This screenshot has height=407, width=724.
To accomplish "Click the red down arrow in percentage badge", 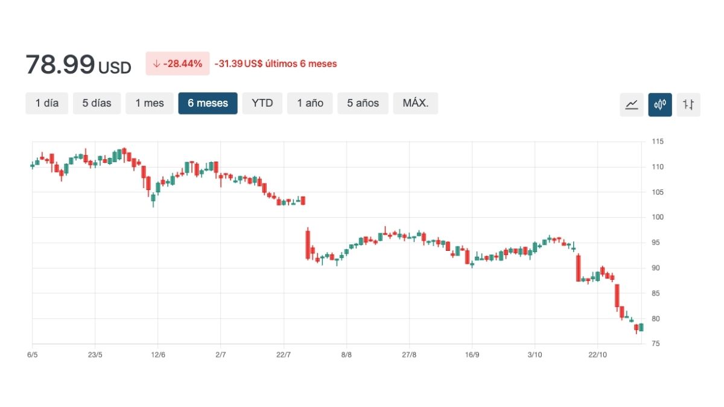I will (156, 64).
